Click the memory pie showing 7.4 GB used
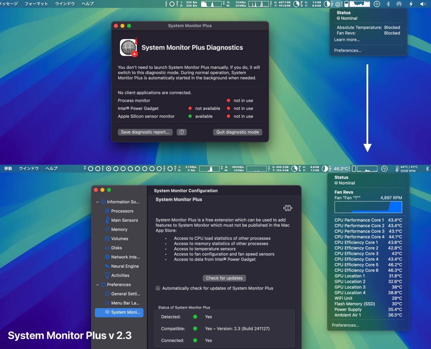Viewport: 431px width, 349px height. click(327, 4)
